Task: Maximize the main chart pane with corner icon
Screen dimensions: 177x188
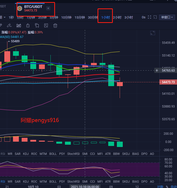Action: [153, 33]
